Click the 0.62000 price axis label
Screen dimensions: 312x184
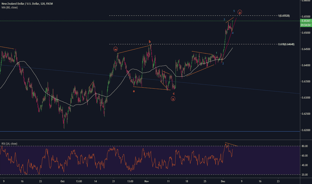point(306,130)
